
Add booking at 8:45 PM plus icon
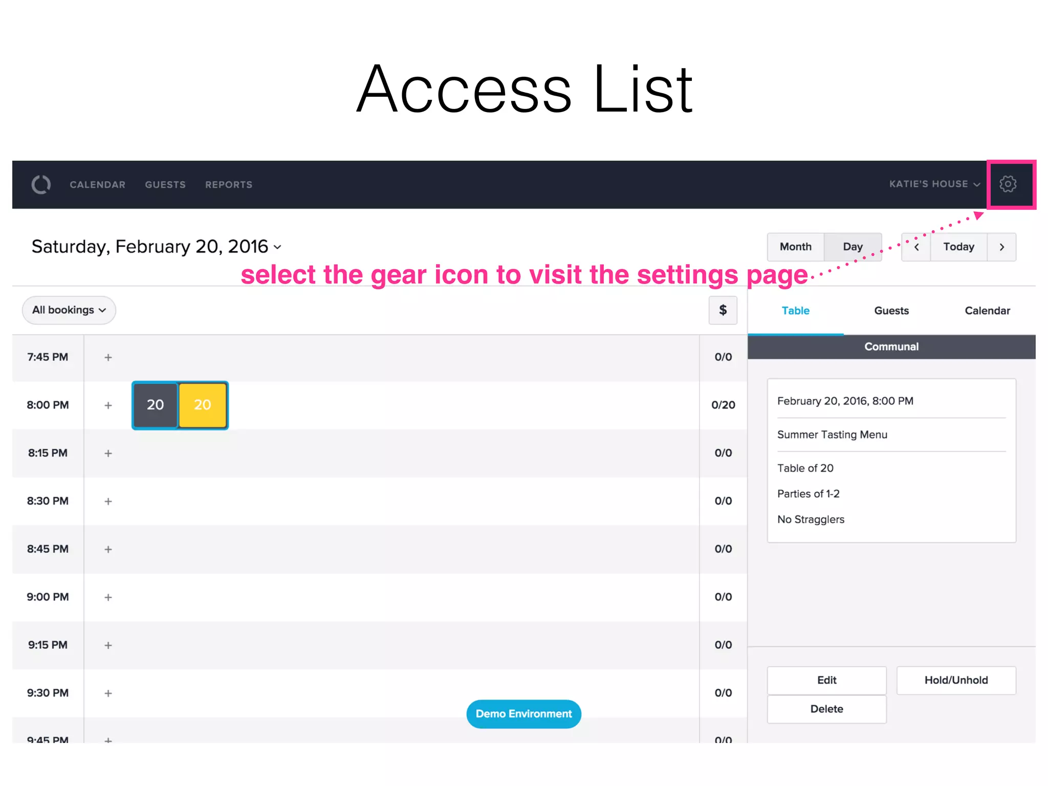click(108, 550)
